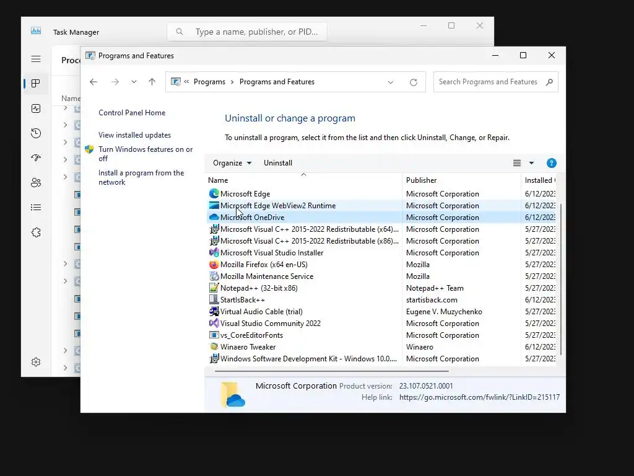This screenshot has height=476, width=634.
Task: Select Windows Software Development Kit row
Action: coord(381,359)
